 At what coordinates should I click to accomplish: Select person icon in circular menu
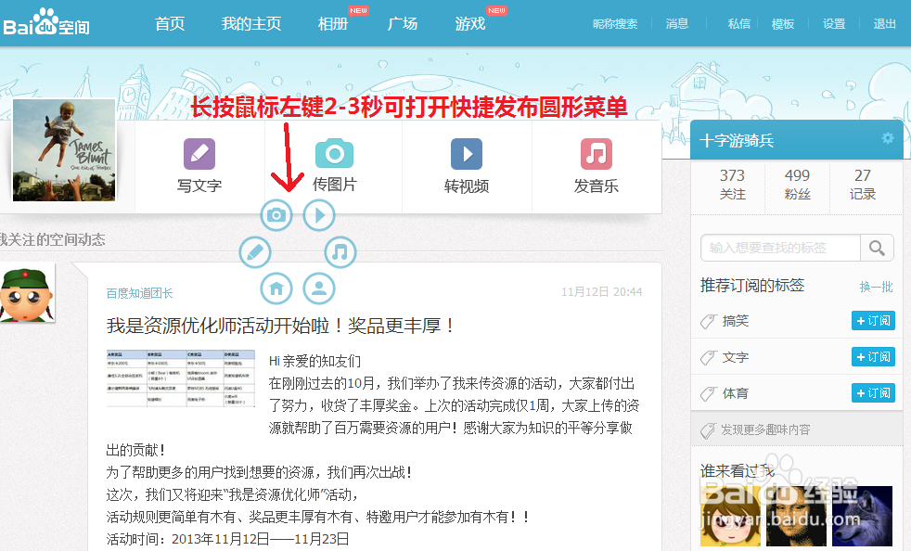(319, 288)
